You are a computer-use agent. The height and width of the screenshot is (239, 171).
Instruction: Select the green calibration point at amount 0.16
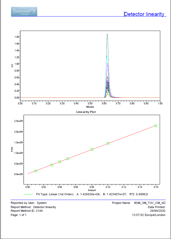click(156, 126)
